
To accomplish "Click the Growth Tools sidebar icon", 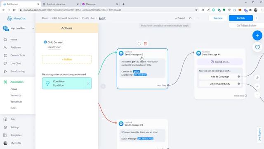I will click(x=5, y=55).
